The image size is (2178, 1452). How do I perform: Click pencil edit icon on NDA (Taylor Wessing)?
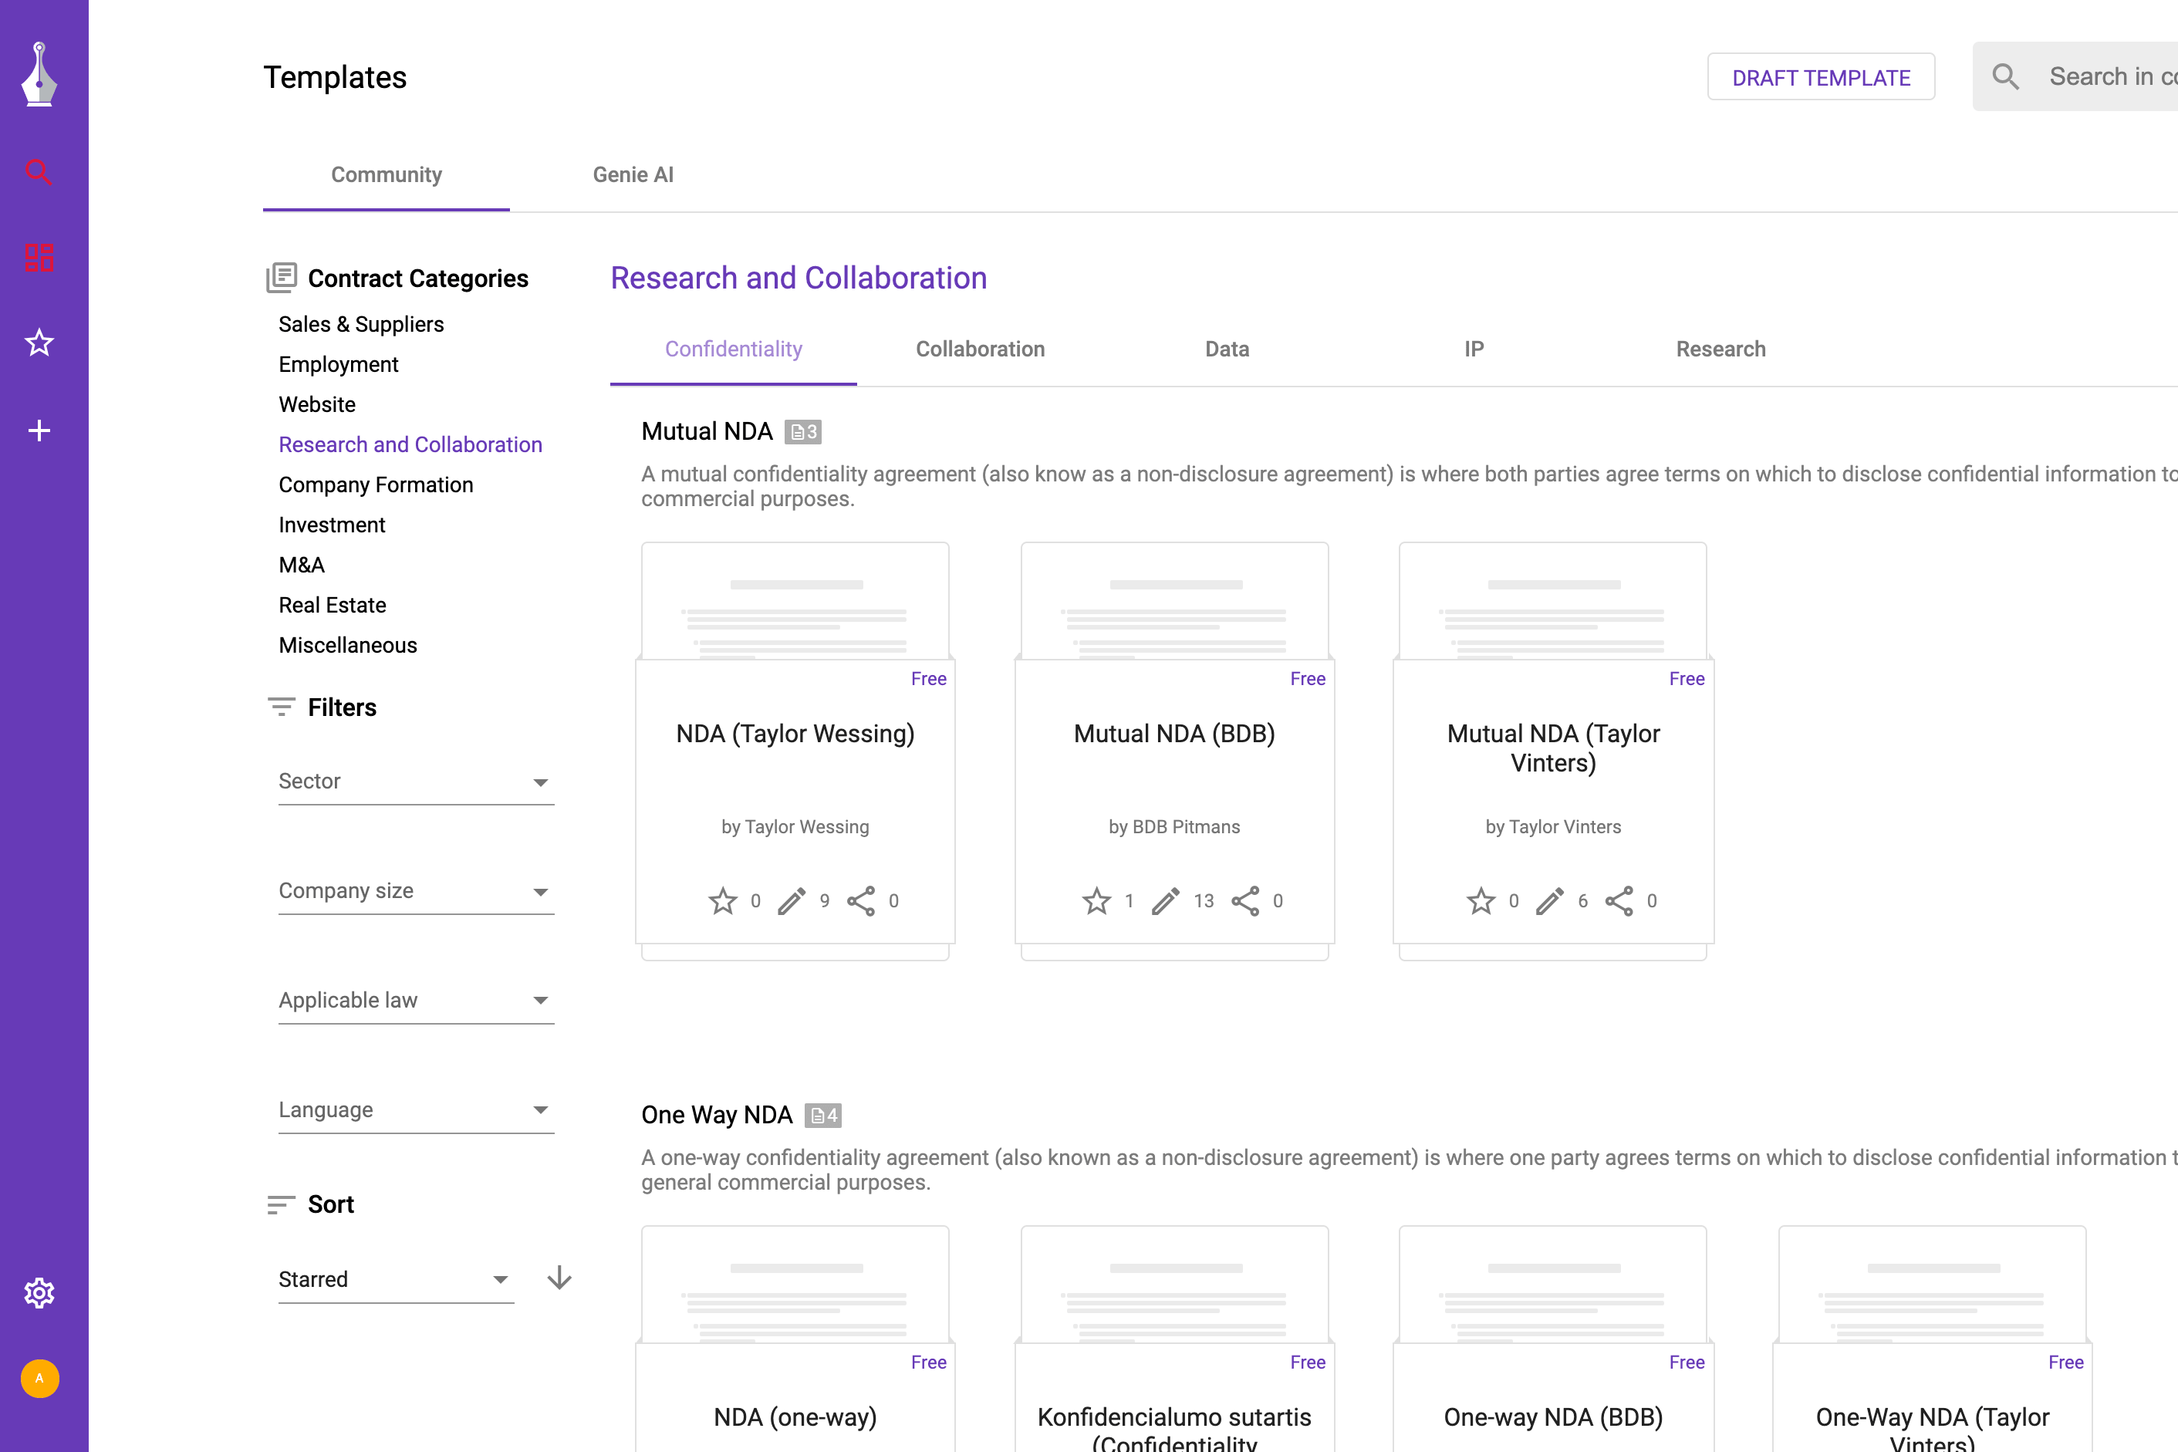tap(791, 901)
